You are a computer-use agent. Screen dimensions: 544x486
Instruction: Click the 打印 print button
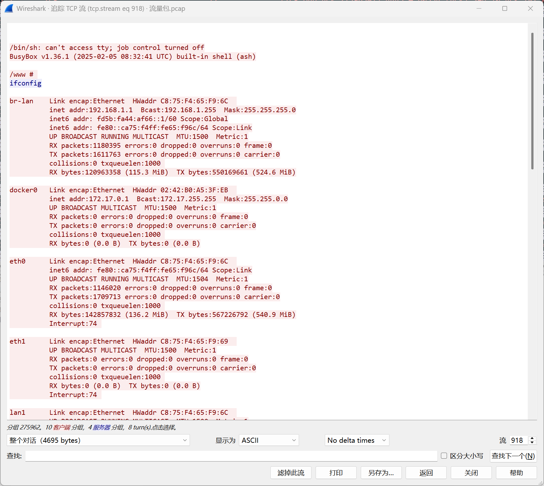coord(336,473)
